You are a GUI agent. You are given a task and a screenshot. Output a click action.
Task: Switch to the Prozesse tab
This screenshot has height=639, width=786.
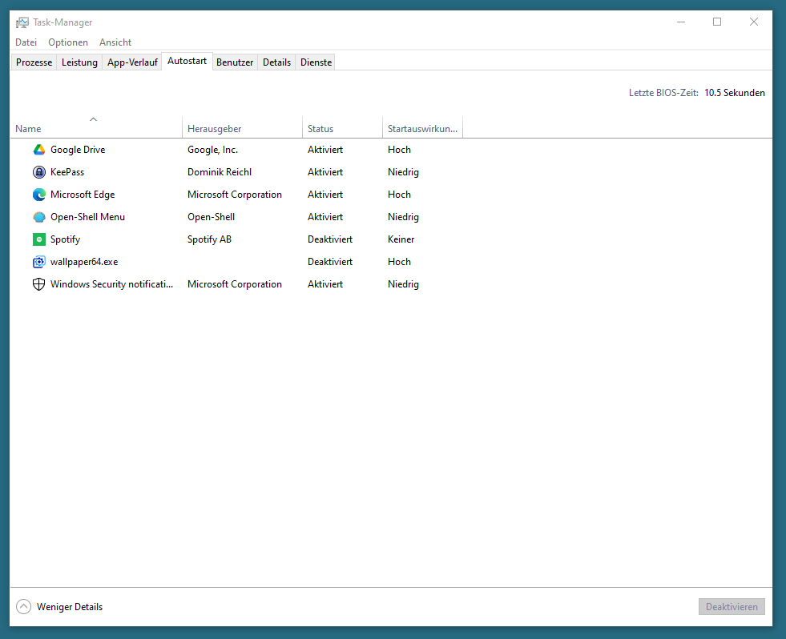tap(34, 62)
